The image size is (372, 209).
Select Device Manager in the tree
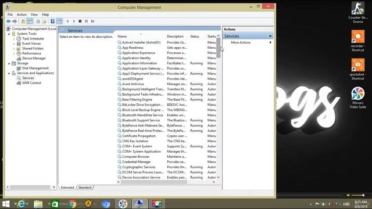34,58
